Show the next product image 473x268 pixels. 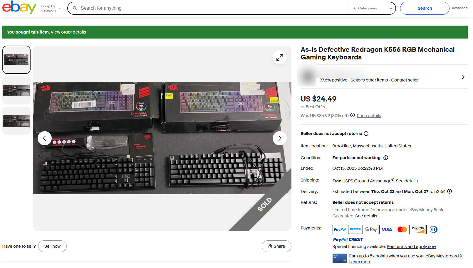pyautogui.click(x=280, y=138)
